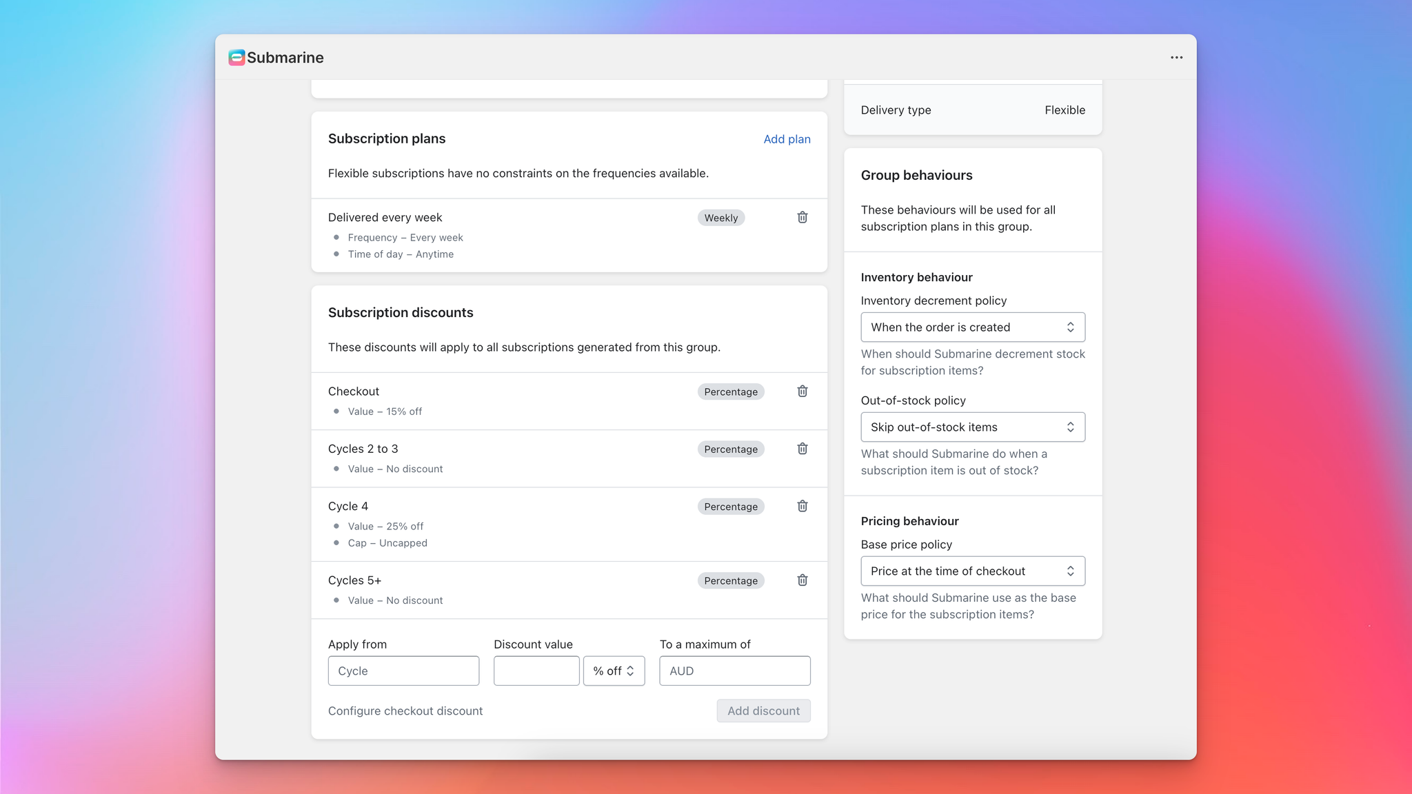
Task: Delete the Cycles 5+ discount
Action: tap(803, 580)
